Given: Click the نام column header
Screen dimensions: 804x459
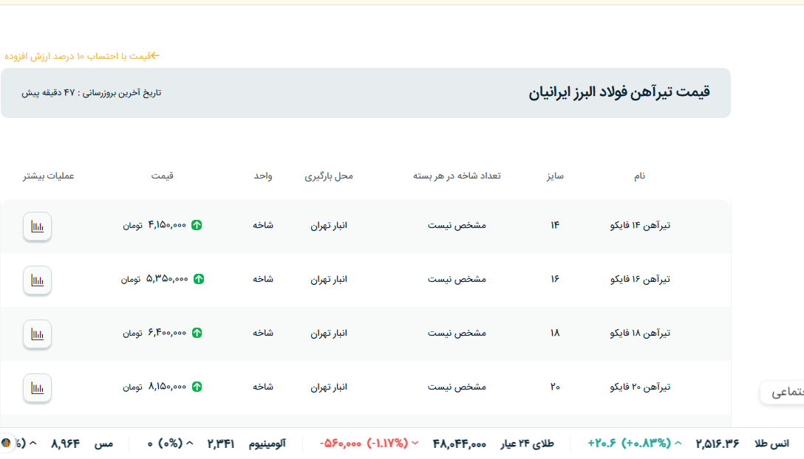Looking at the screenshot, I should point(639,176).
